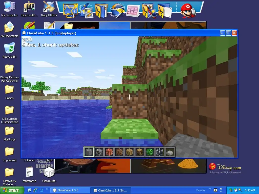
Task: Minimize the ClassiCube game window
Action: click(223, 33)
